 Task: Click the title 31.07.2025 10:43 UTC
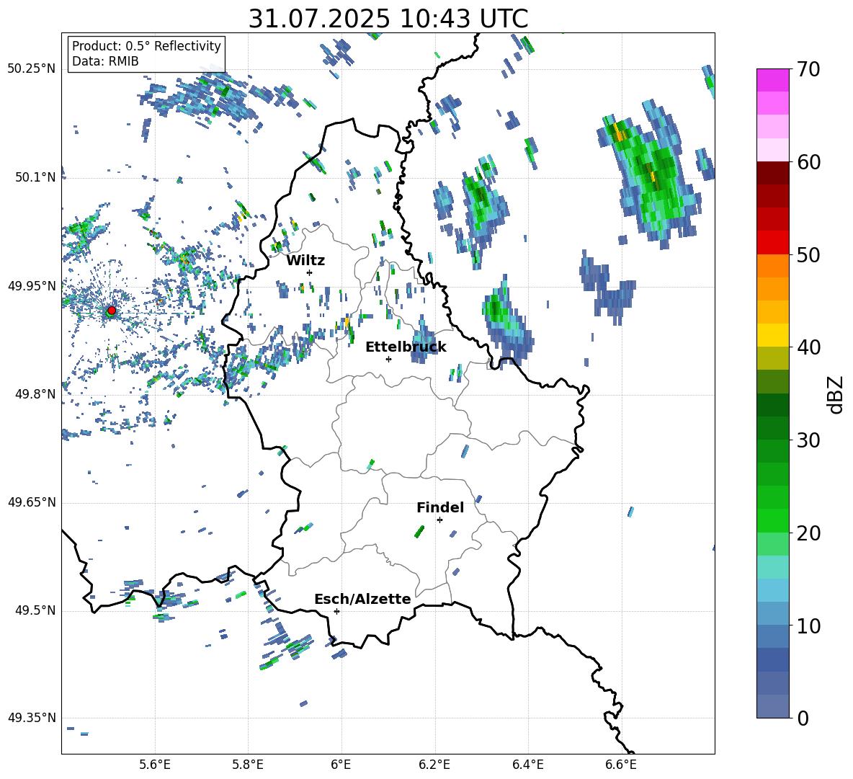tap(388, 19)
